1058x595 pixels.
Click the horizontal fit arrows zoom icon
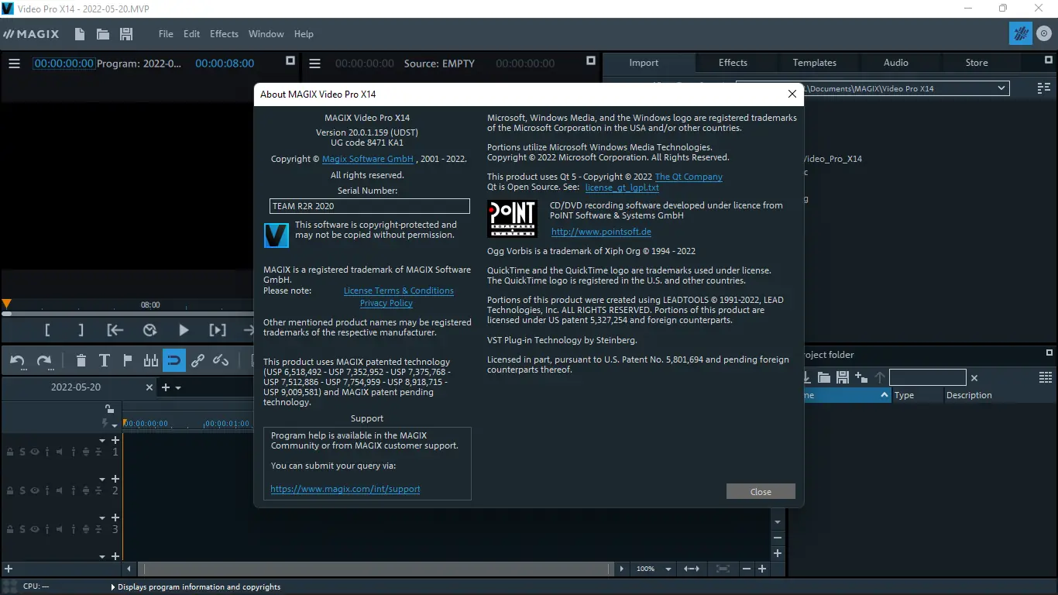692,569
